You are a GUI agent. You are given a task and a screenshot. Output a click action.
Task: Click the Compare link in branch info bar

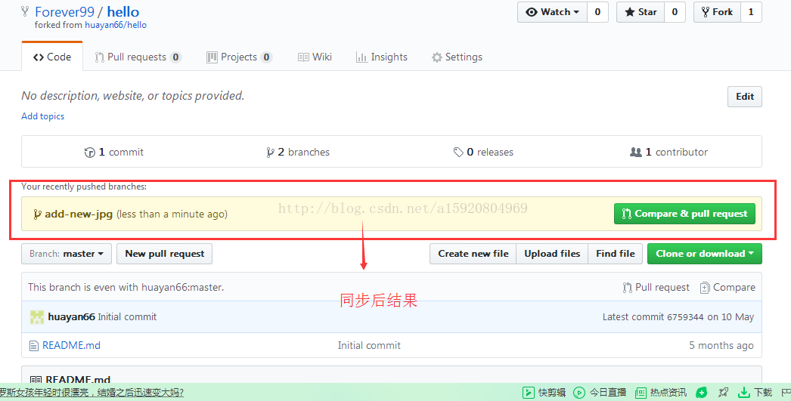728,288
